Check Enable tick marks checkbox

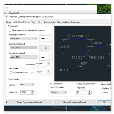click(x=11, y=73)
